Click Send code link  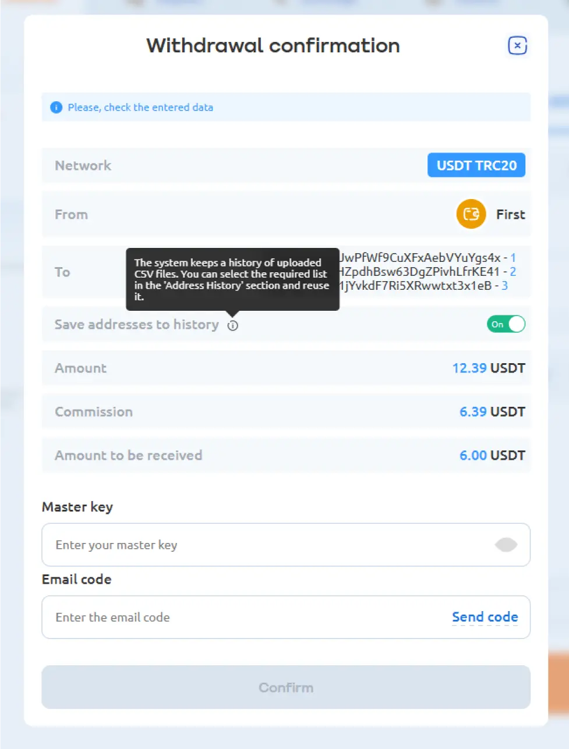pyautogui.click(x=485, y=617)
